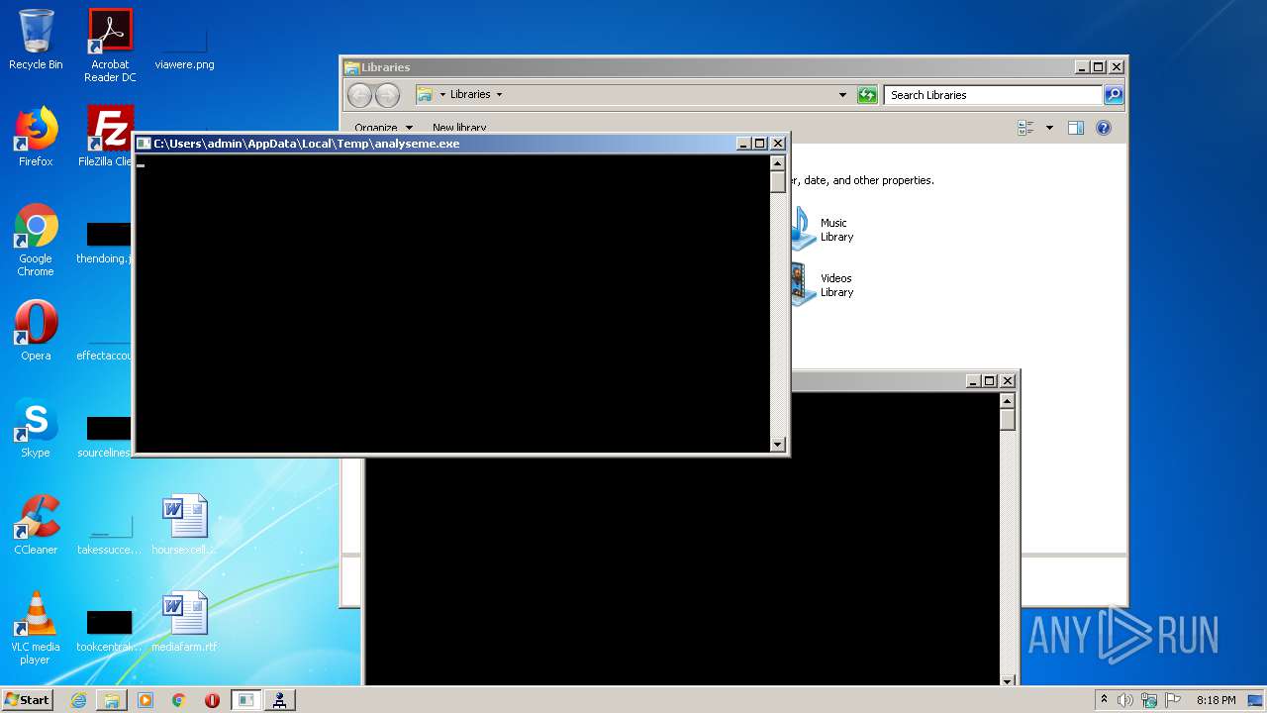Click the Start button
Screen dimensions: 1267x713
pyautogui.click(x=28, y=700)
